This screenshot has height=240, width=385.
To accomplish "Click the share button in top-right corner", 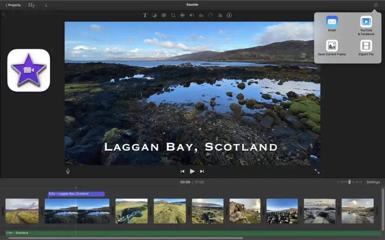I will point(376,5).
